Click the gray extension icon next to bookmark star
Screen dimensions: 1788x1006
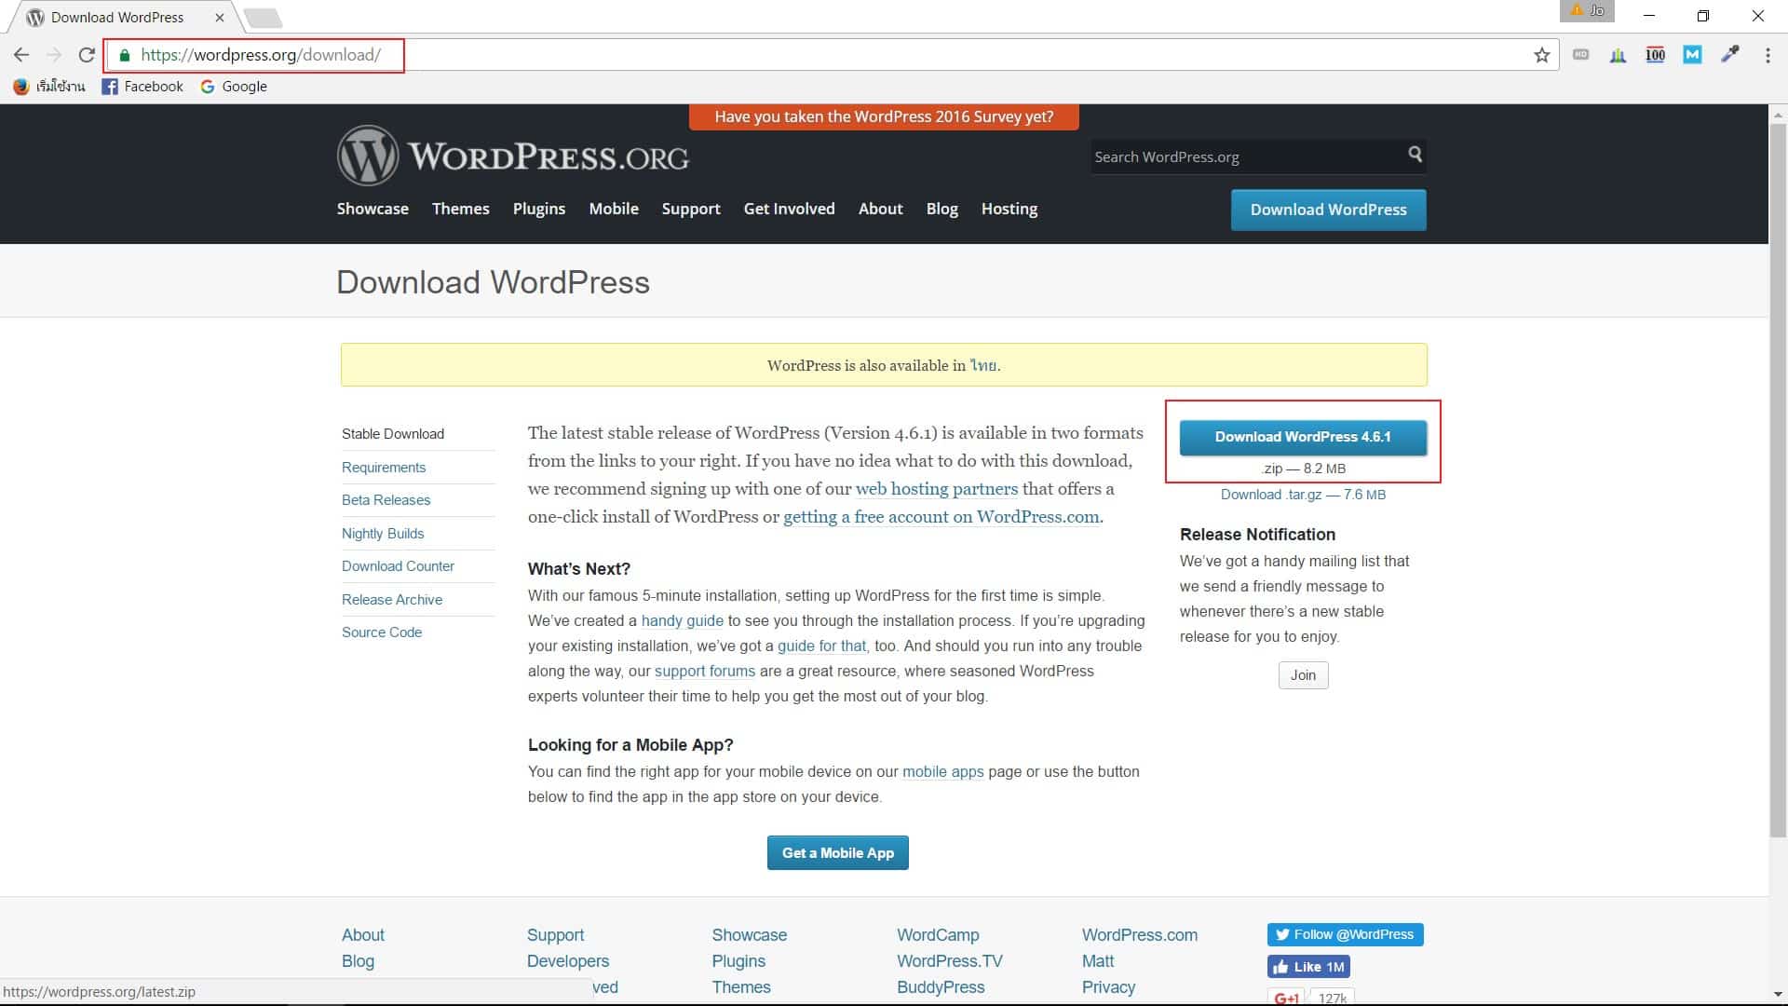pos(1580,55)
